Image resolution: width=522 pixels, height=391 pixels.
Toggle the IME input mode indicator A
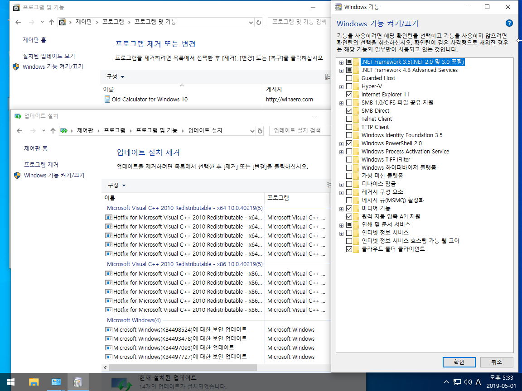(x=478, y=382)
